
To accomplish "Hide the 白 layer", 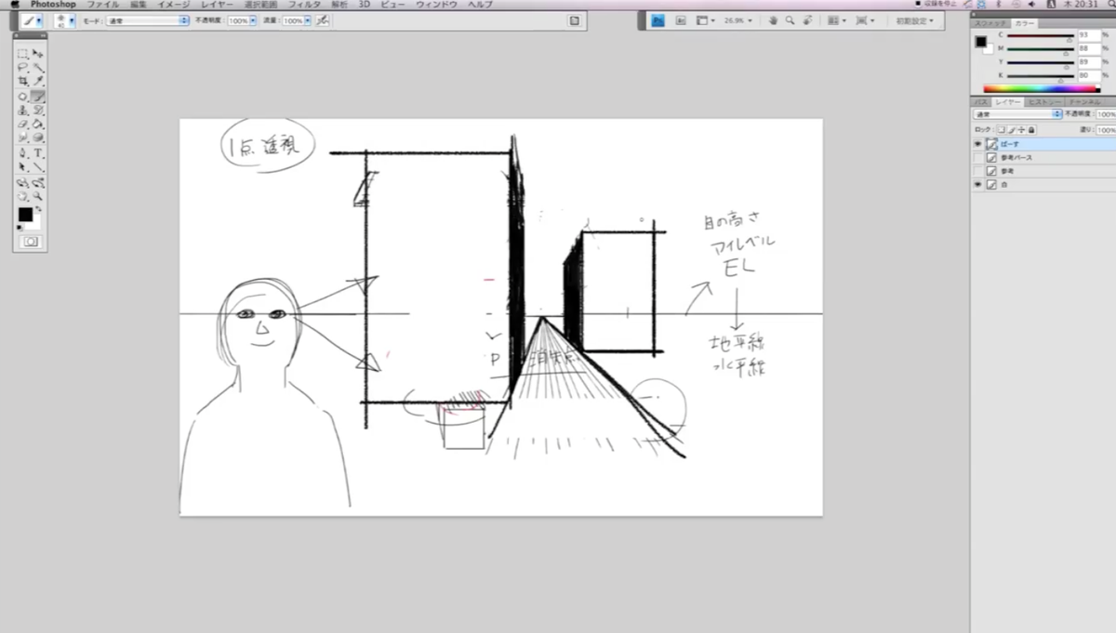I will pyautogui.click(x=977, y=185).
